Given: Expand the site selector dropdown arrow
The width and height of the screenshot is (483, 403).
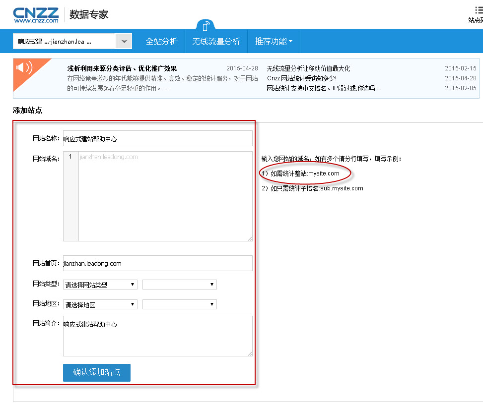Looking at the screenshot, I should point(124,41).
